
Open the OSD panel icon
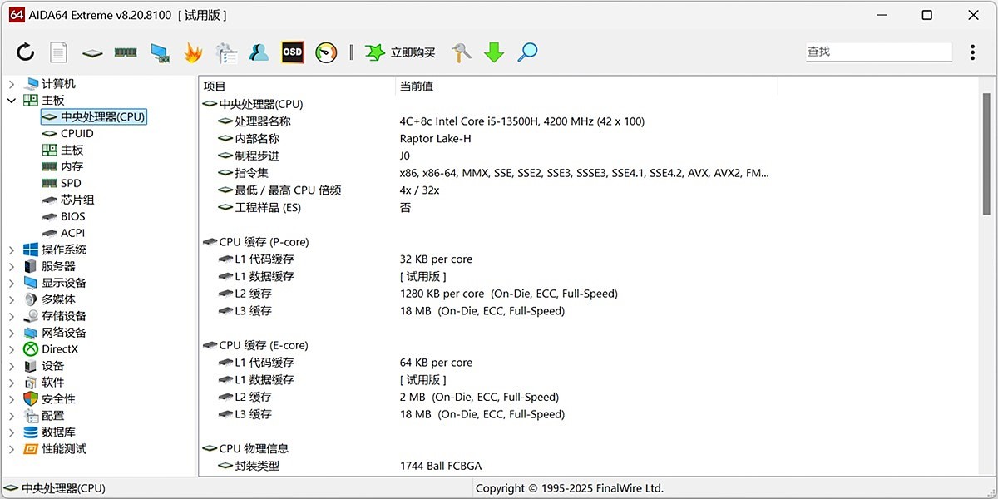[293, 52]
